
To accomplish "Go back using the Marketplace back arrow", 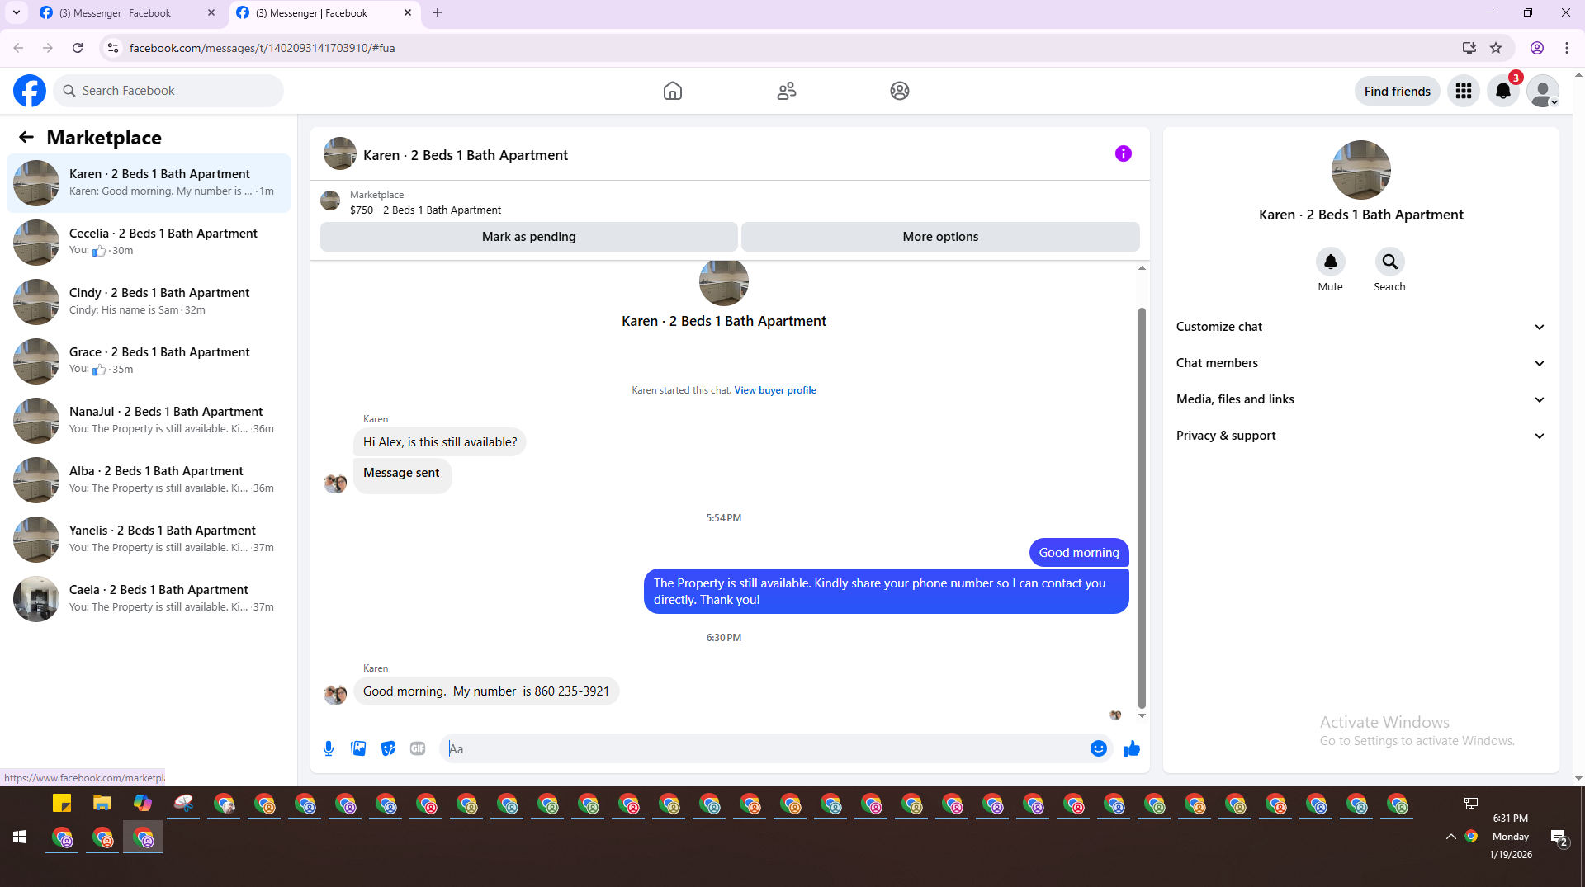I will (26, 137).
